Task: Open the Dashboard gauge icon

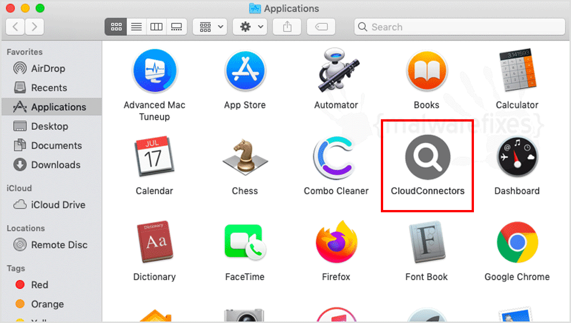Action: point(517,157)
